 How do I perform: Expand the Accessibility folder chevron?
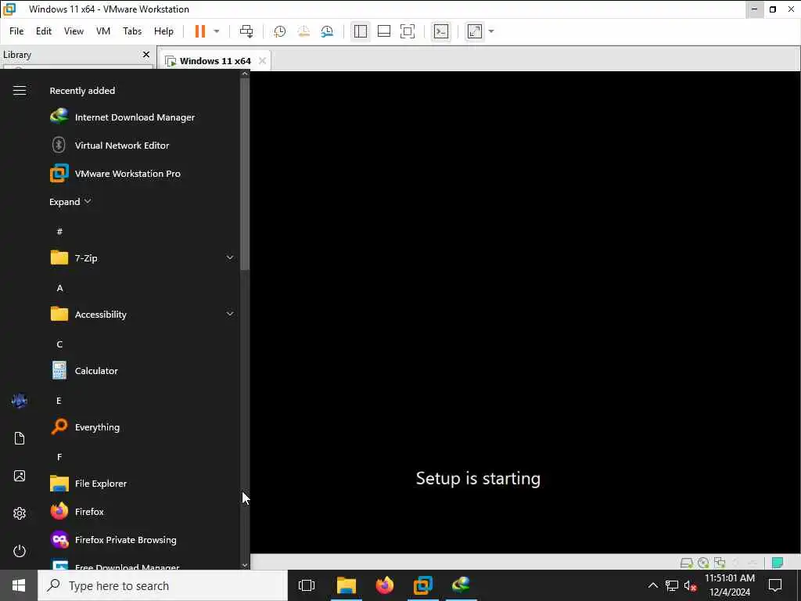230,314
